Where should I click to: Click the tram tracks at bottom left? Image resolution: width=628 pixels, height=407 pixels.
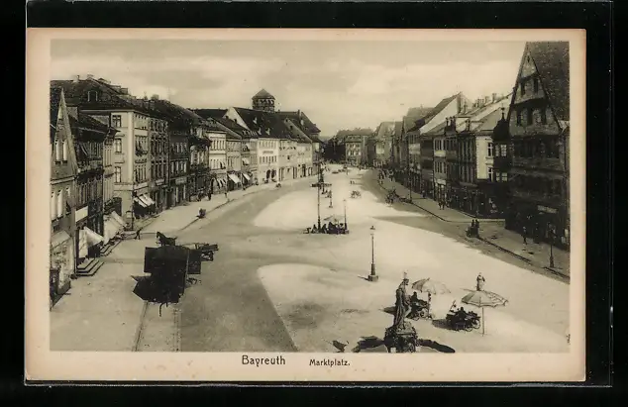click(157, 327)
